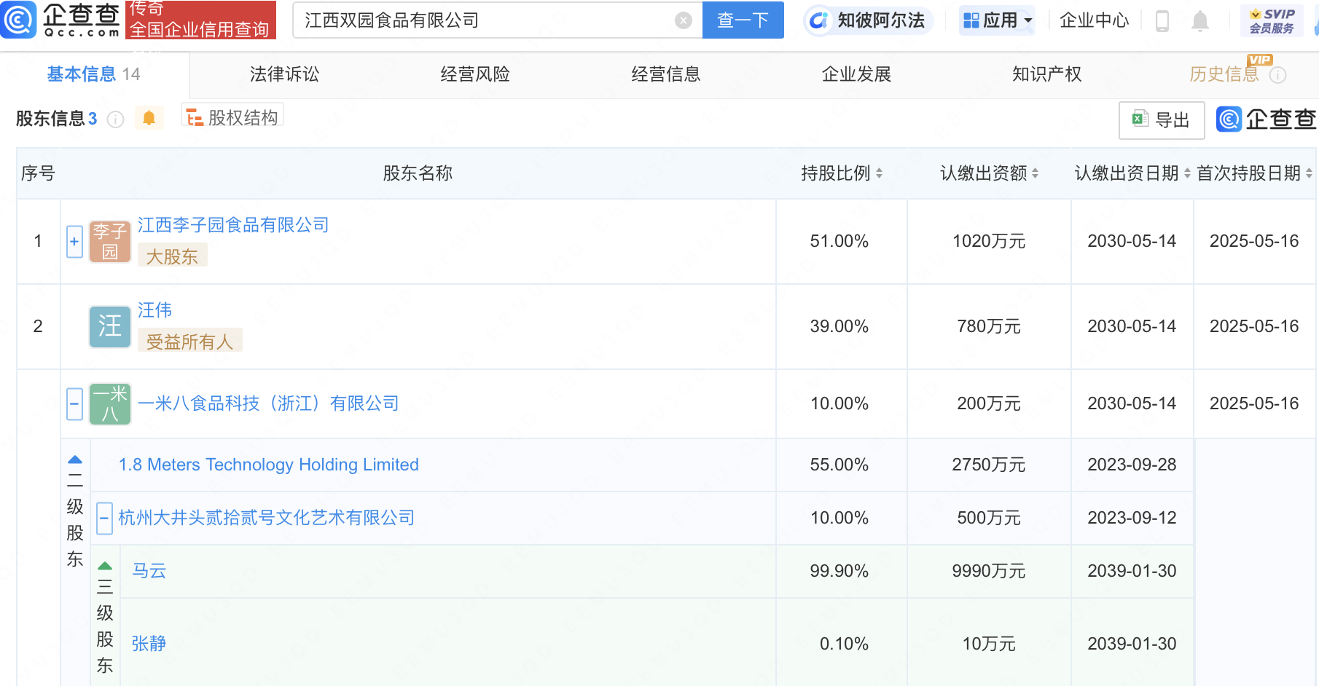Subscribe with the orange bell beside 股东信息
1319x686 pixels.
[x=149, y=118]
